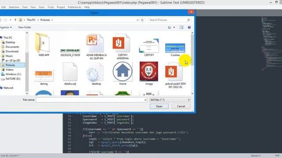Screen dimensions: 282x158
Task: Click This PC in the address path
Action: pos(31,20)
